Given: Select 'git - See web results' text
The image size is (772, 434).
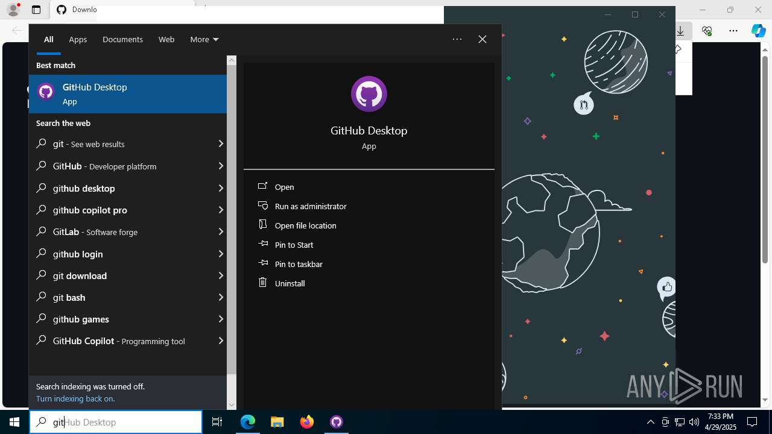Looking at the screenshot, I should coord(89,144).
